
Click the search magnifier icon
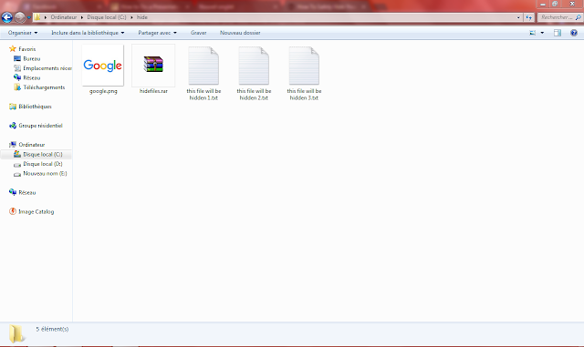pyautogui.click(x=578, y=17)
